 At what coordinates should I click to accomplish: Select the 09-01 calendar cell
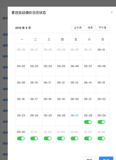point(102,52)
